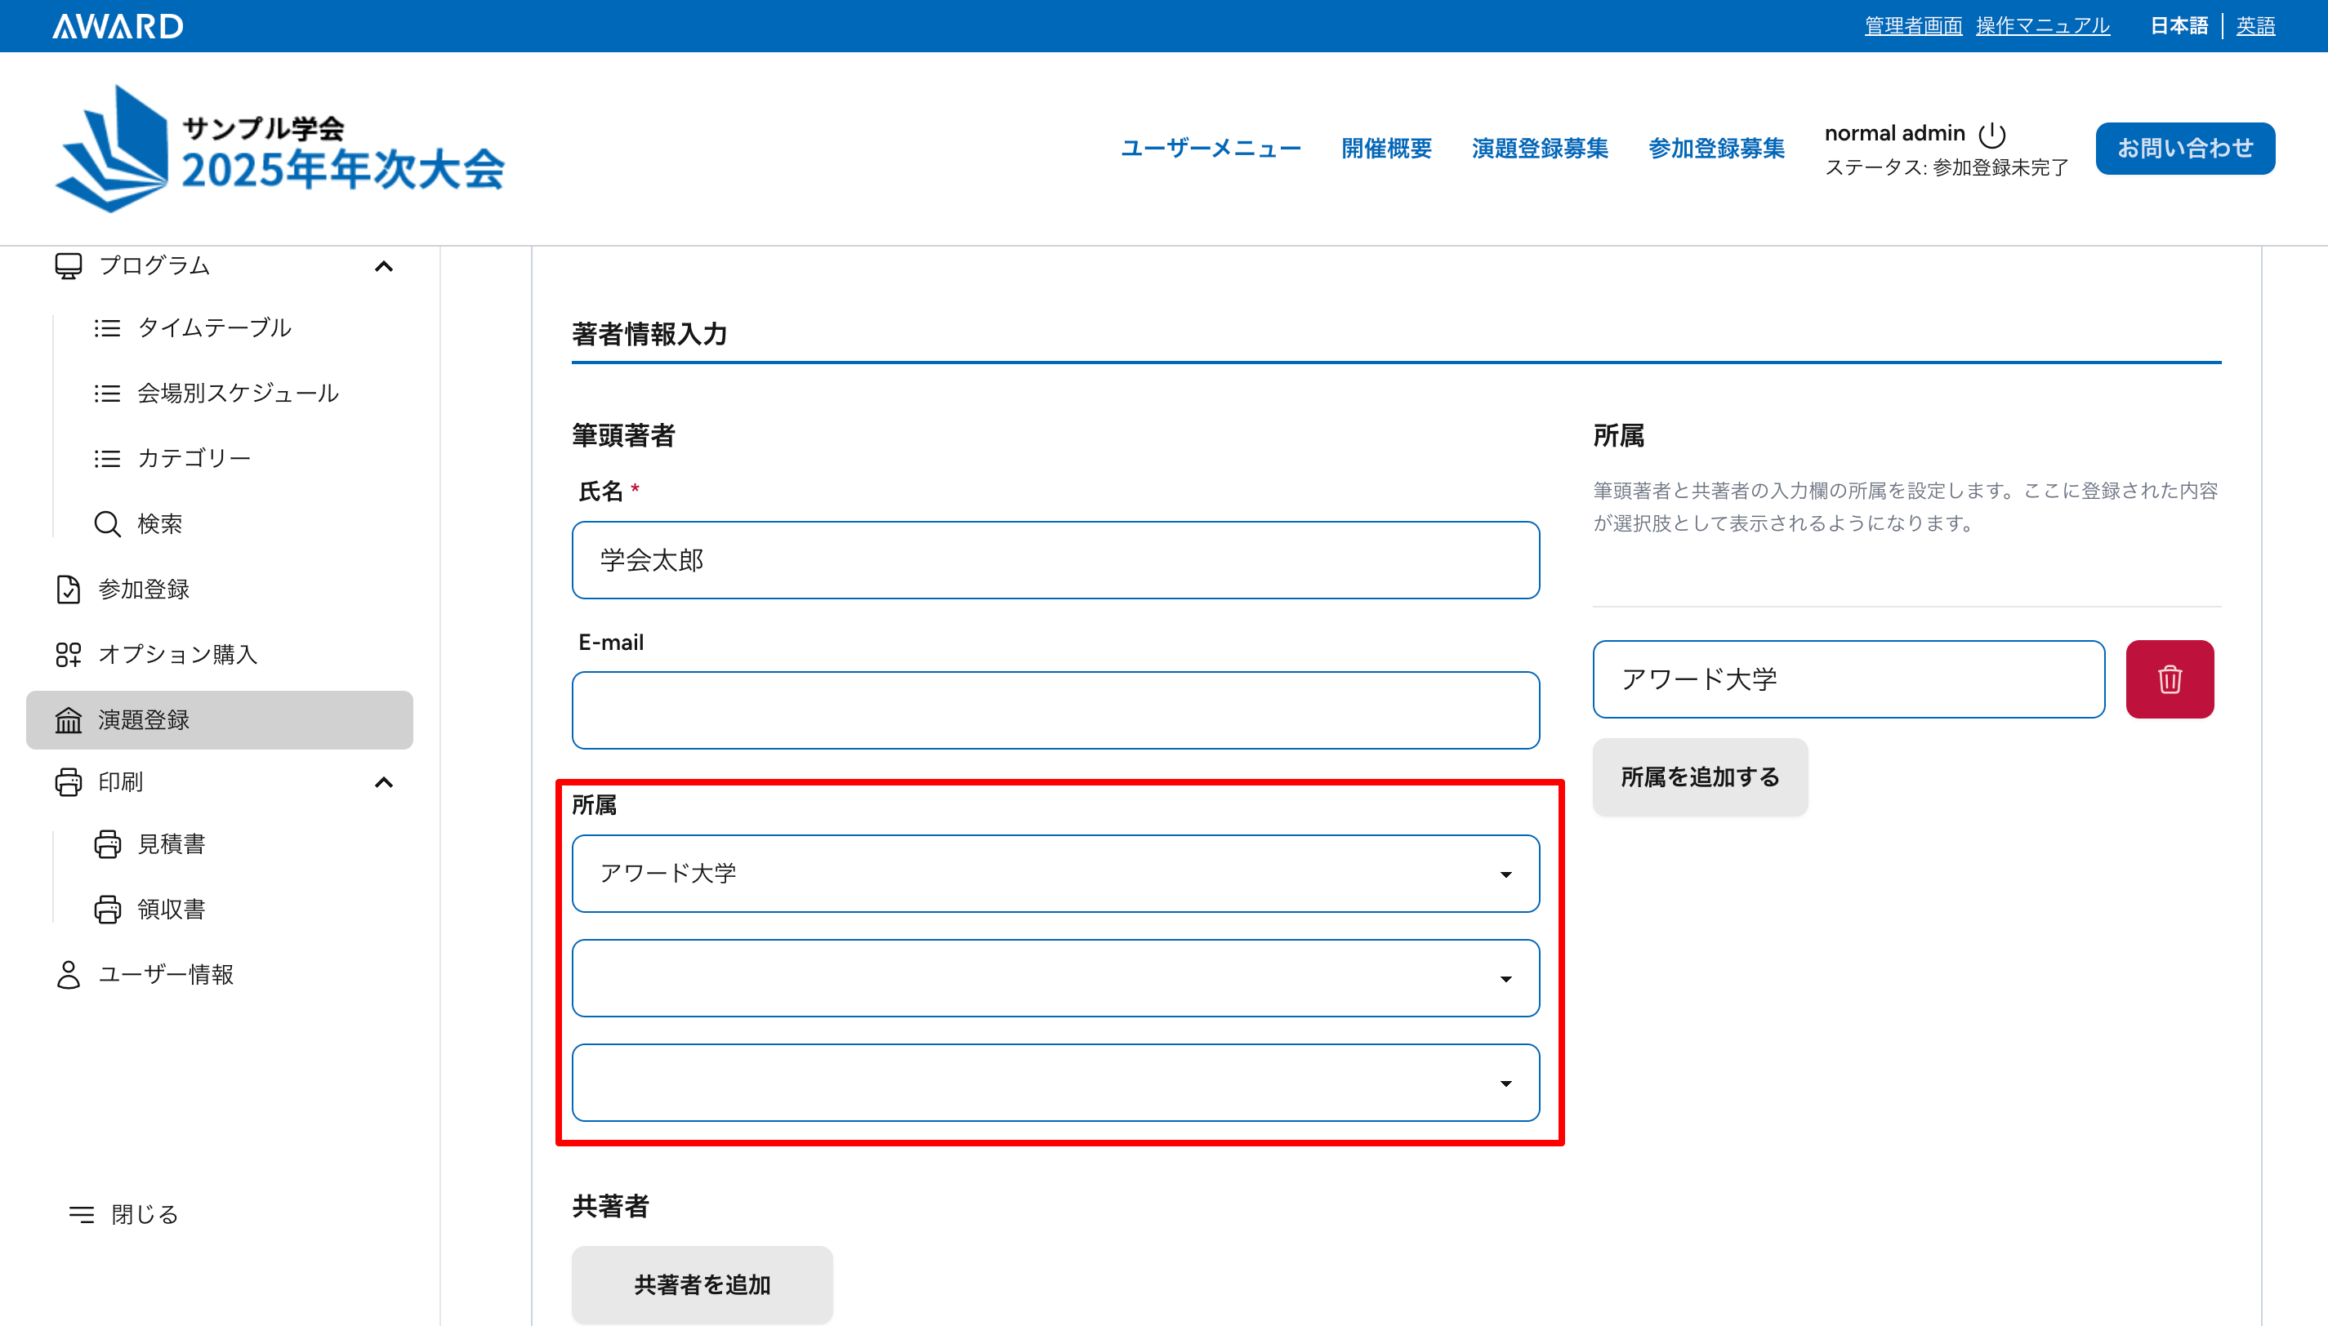Open 領収書 under 印刷

pos(172,909)
